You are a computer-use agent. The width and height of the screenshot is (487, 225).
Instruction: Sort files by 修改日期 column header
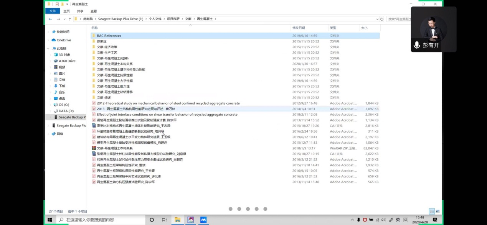(x=299, y=28)
